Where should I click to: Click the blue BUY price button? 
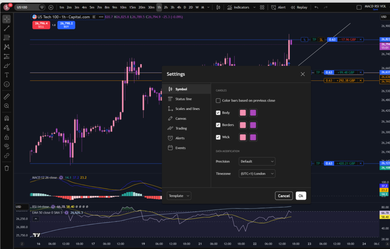[66, 25]
